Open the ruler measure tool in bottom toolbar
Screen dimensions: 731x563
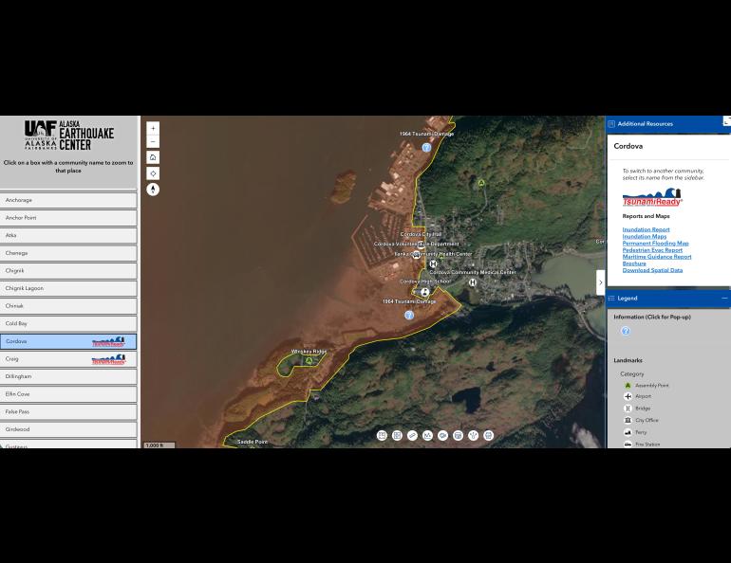click(x=413, y=435)
